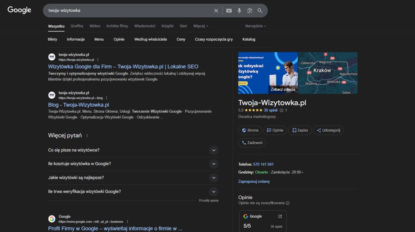Click the favicon of the blog result
Screen dimensions: 415x232
point(52,95)
